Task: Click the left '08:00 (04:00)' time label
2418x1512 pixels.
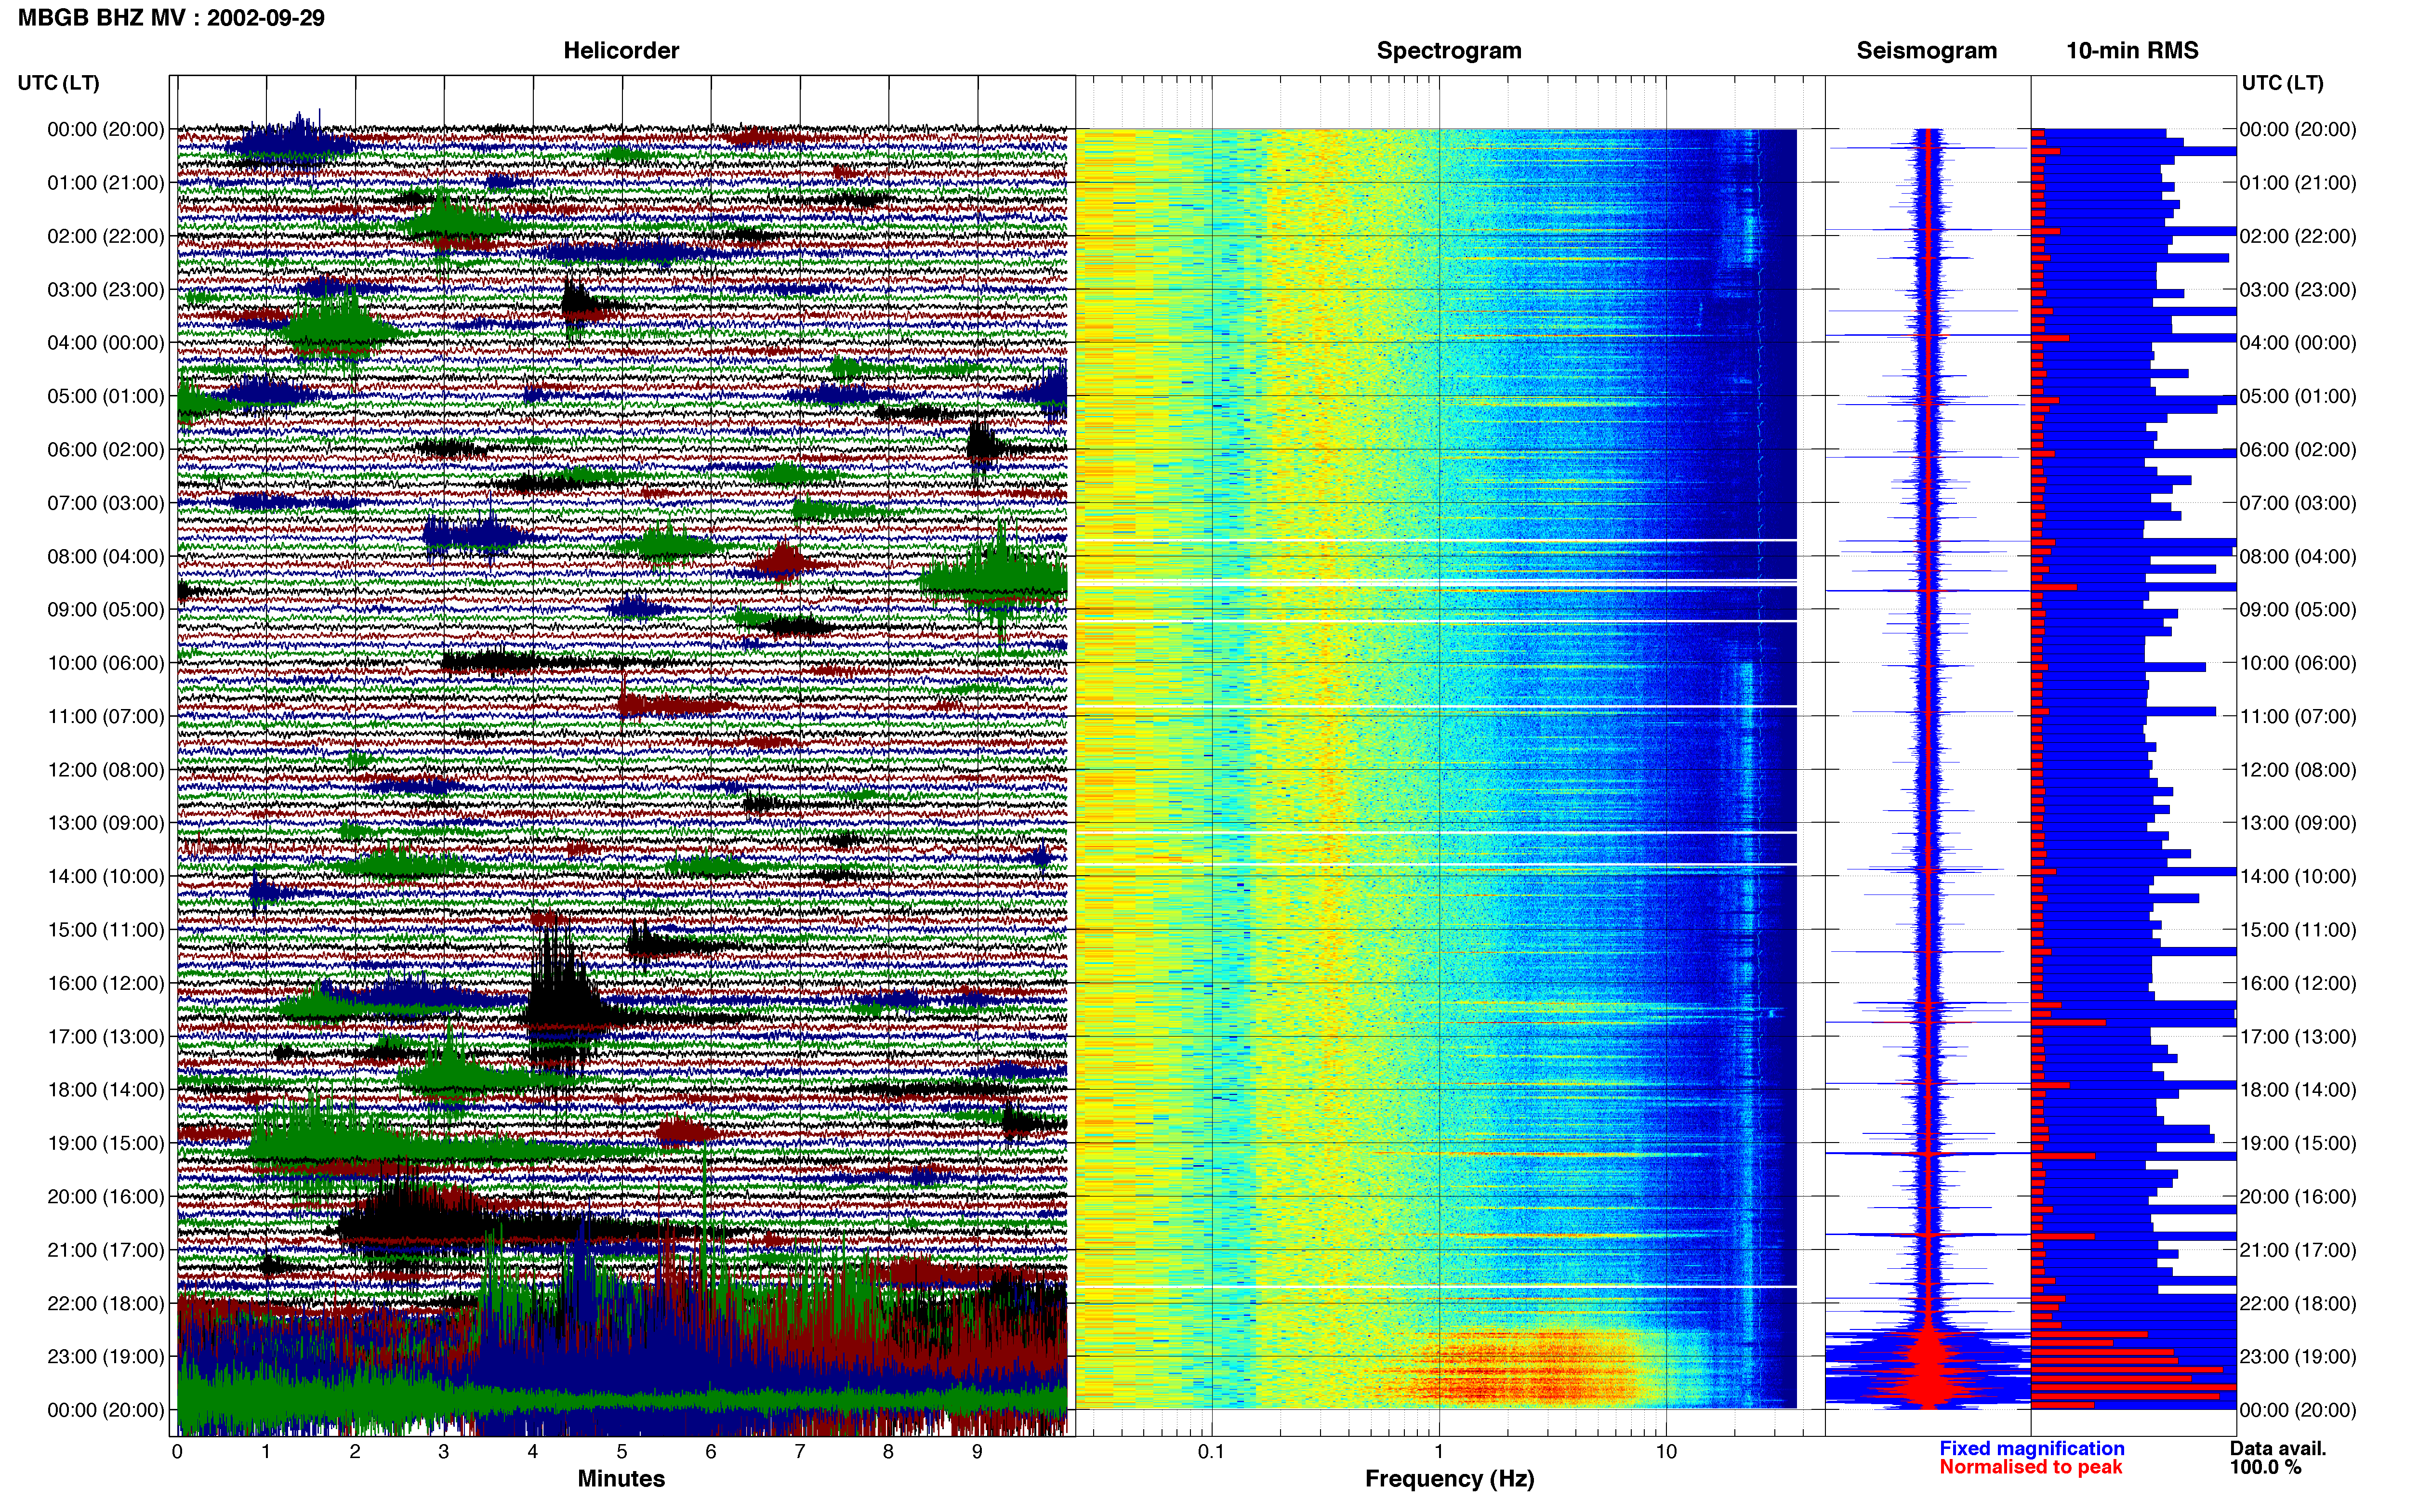Action: coord(106,557)
